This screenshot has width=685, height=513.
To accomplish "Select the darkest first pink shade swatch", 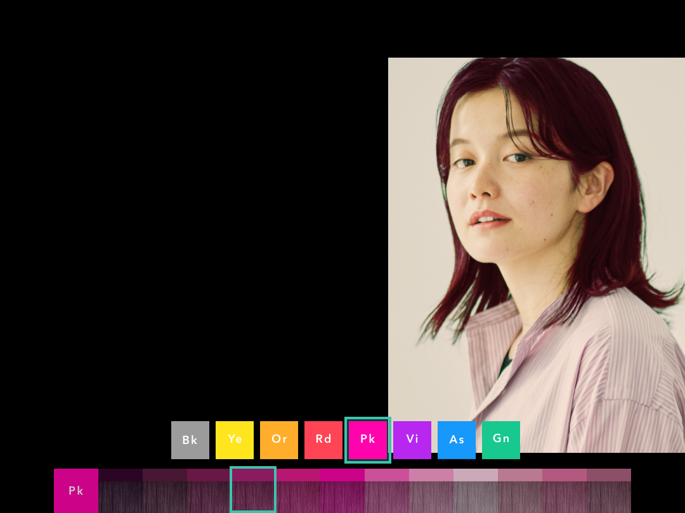I will tap(121, 491).
